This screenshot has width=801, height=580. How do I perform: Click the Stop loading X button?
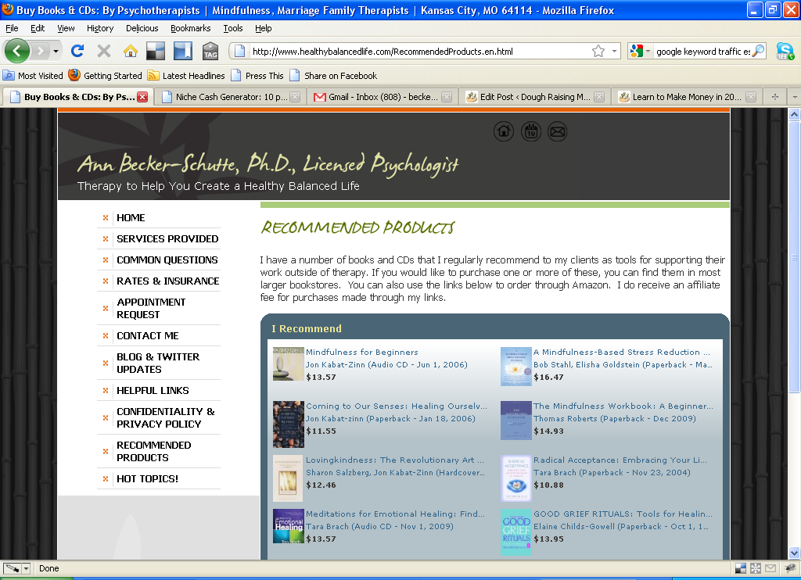(x=104, y=51)
